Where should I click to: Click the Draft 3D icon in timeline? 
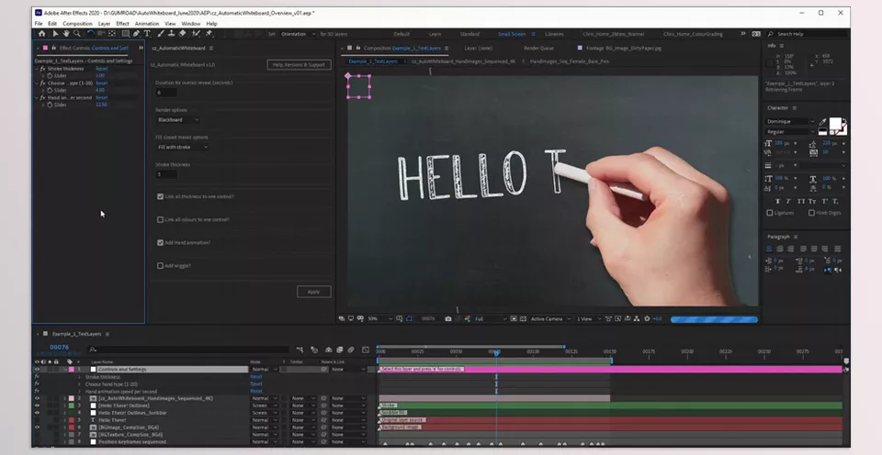coord(314,350)
